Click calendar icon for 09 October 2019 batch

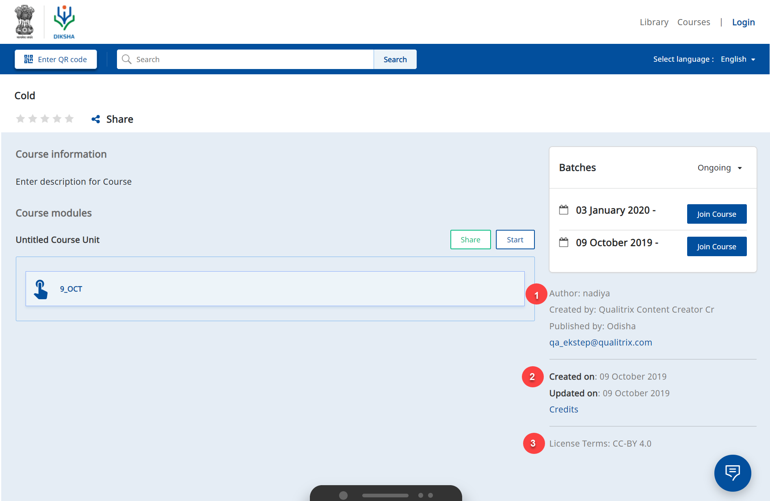[x=564, y=242]
